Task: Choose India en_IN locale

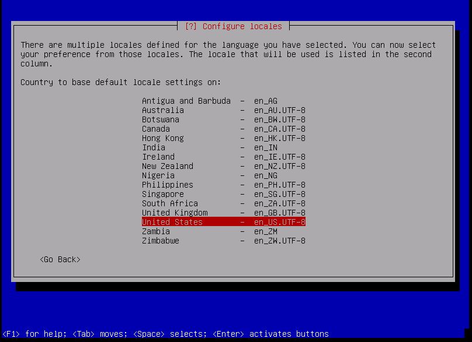Action: (x=223, y=147)
